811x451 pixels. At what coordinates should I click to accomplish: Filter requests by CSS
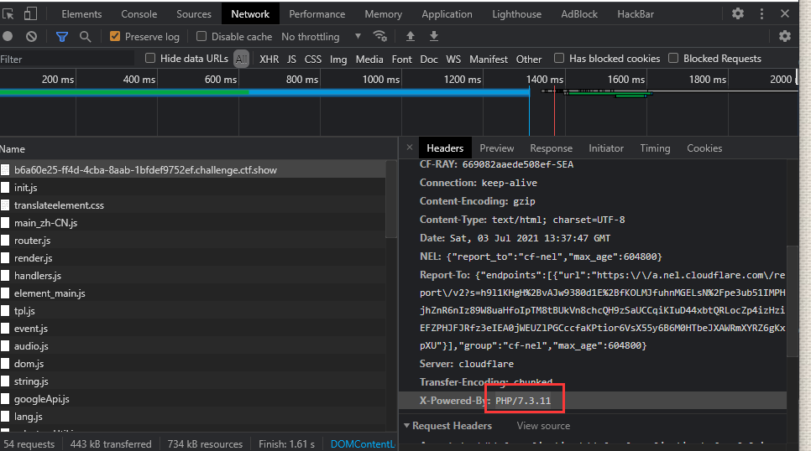(x=313, y=59)
